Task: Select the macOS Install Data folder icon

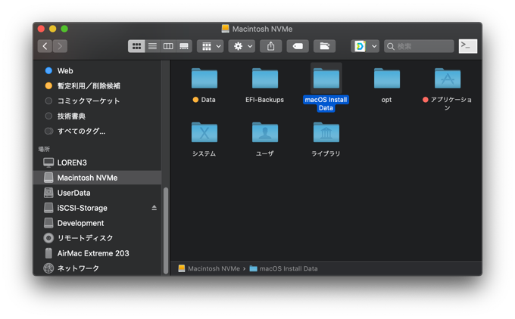Action: pos(326,79)
